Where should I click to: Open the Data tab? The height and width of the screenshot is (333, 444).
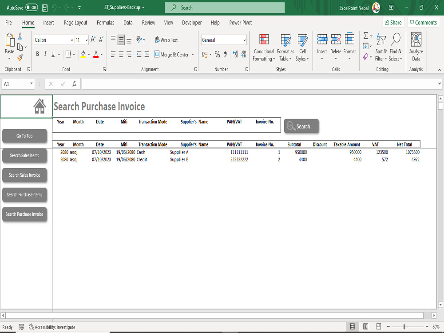128,23
